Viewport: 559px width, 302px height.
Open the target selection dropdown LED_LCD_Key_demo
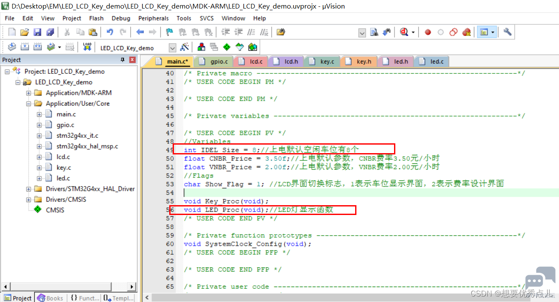point(172,48)
